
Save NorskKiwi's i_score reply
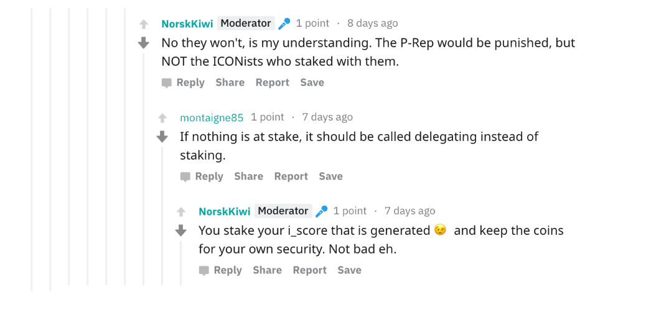[349, 270]
